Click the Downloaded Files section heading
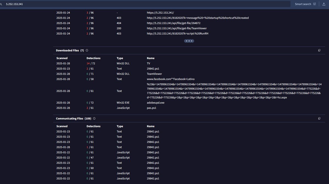The height and width of the screenshot is (184, 329). click(70, 51)
